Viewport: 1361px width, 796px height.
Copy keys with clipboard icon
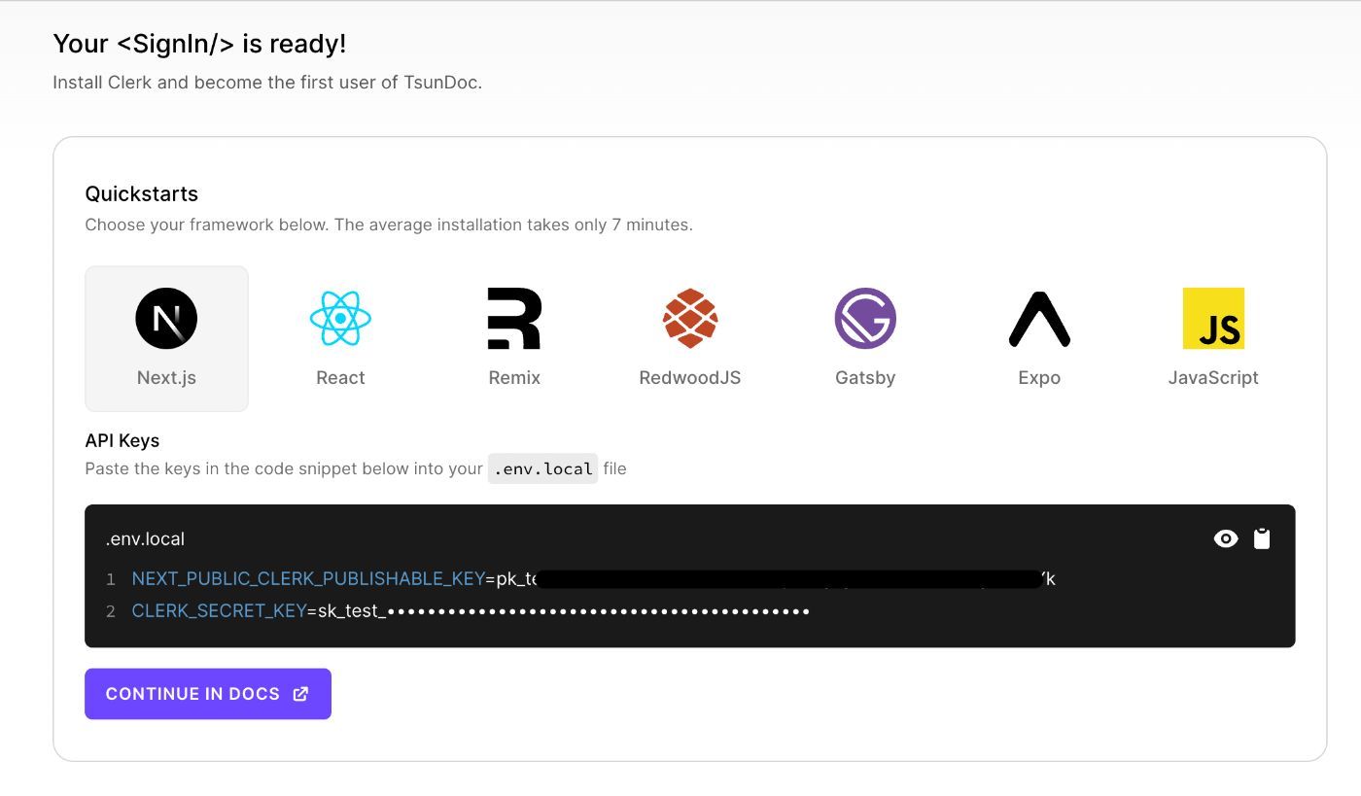(x=1262, y=538)
